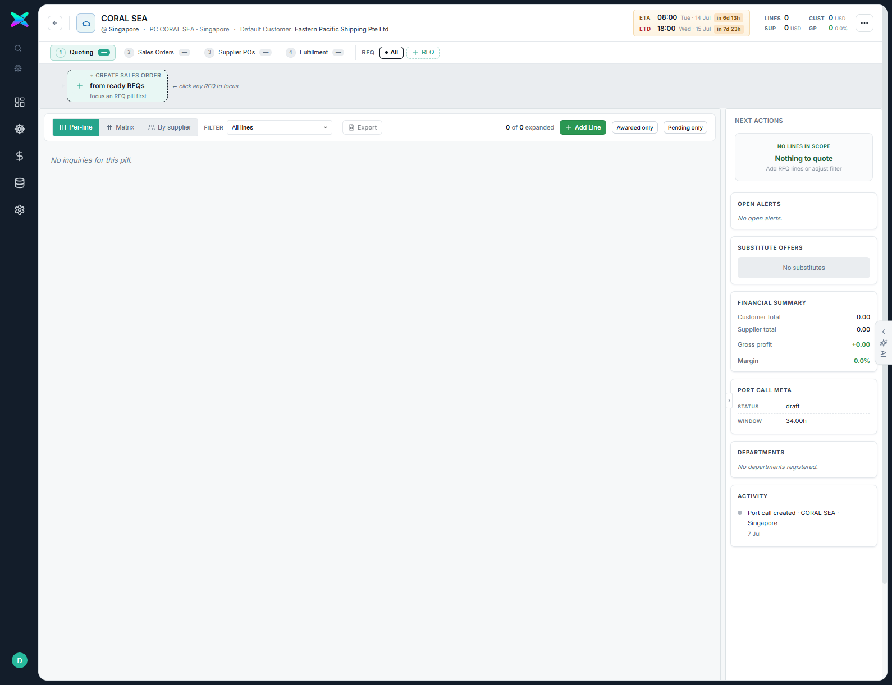Switch to the Sales Orders tab

click(x=157, y=53)
